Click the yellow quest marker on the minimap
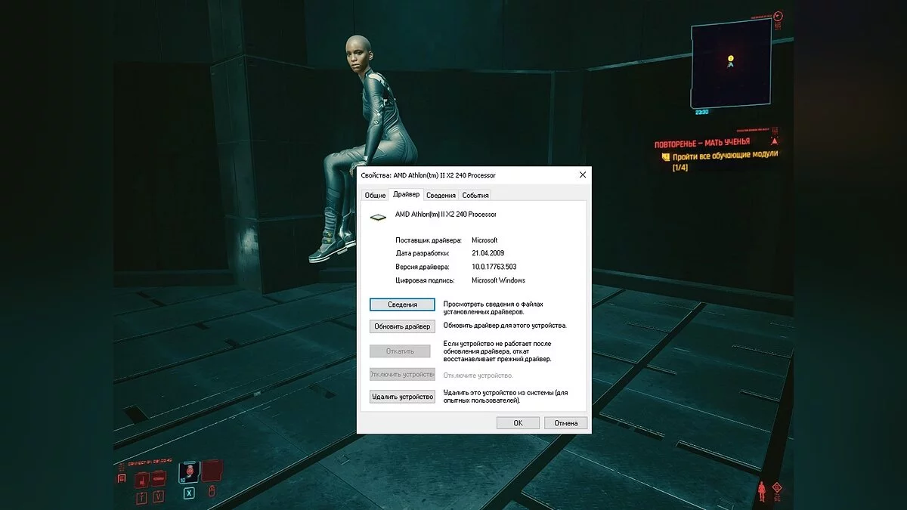Image resolution: width=907 pixels, height=510 pixels. pos(730,58)
